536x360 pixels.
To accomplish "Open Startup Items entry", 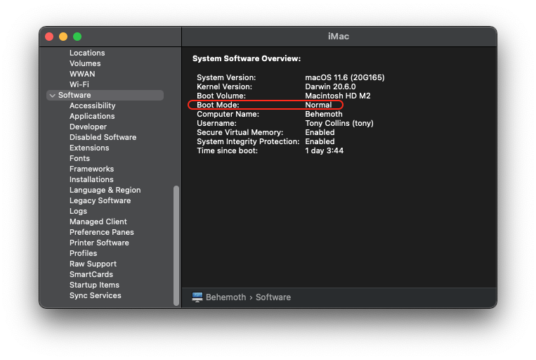I will tap(94, 285).
